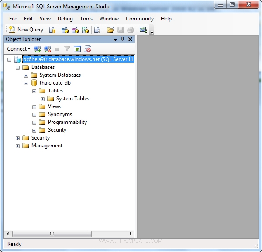This screenshot has width=262, height=252.
Task: Select the System Tables label
Action: (72, 99)
